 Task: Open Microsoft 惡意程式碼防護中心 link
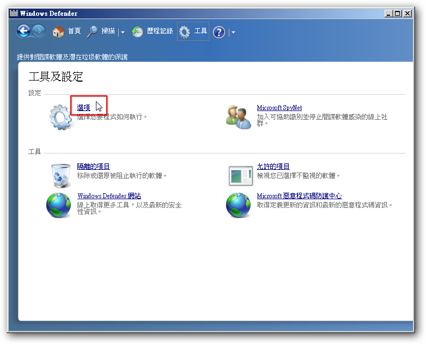coord(299,196)
